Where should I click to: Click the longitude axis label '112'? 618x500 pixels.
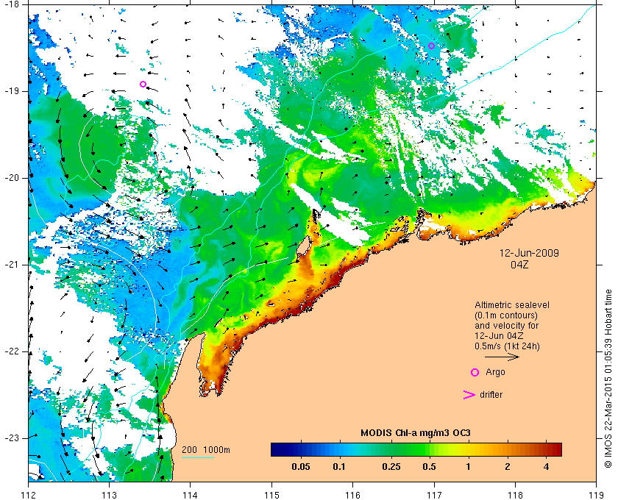tap(29, 494)
